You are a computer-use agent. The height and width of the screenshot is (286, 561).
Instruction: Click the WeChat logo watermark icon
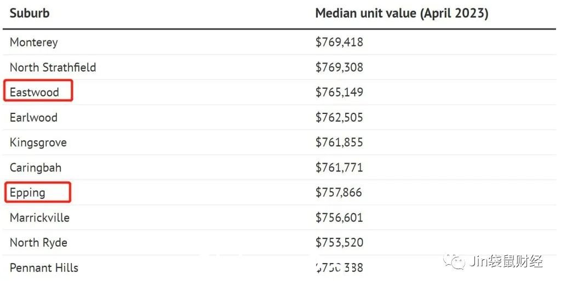[454, 261]
